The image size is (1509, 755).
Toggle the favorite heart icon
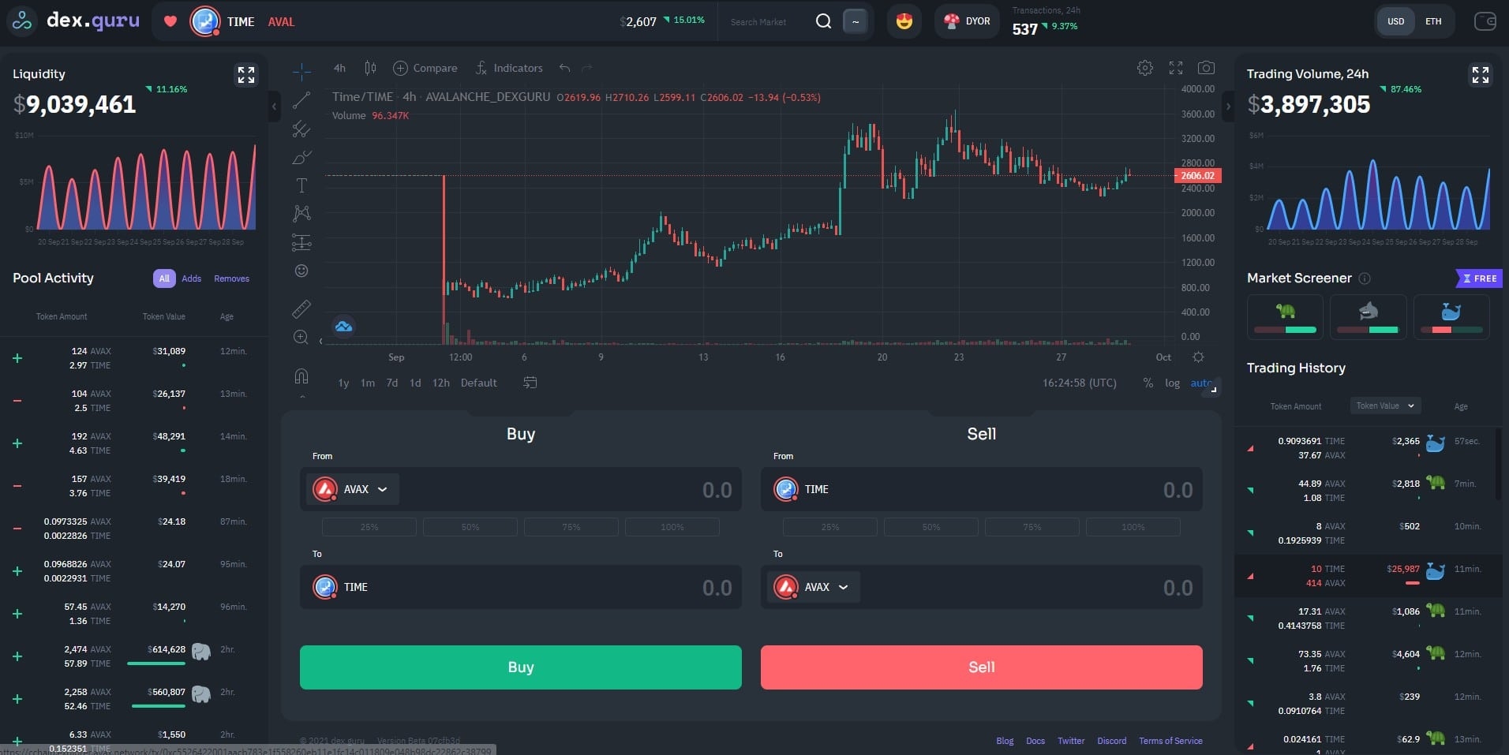[x=170, y=21]
